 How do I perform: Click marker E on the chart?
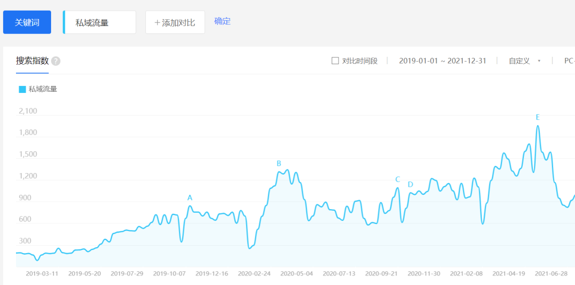[538, 117]
